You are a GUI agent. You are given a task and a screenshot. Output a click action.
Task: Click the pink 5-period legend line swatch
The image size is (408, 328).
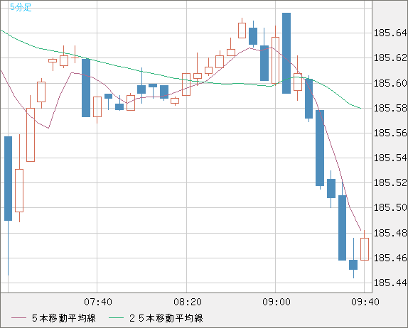click(18, 318)
